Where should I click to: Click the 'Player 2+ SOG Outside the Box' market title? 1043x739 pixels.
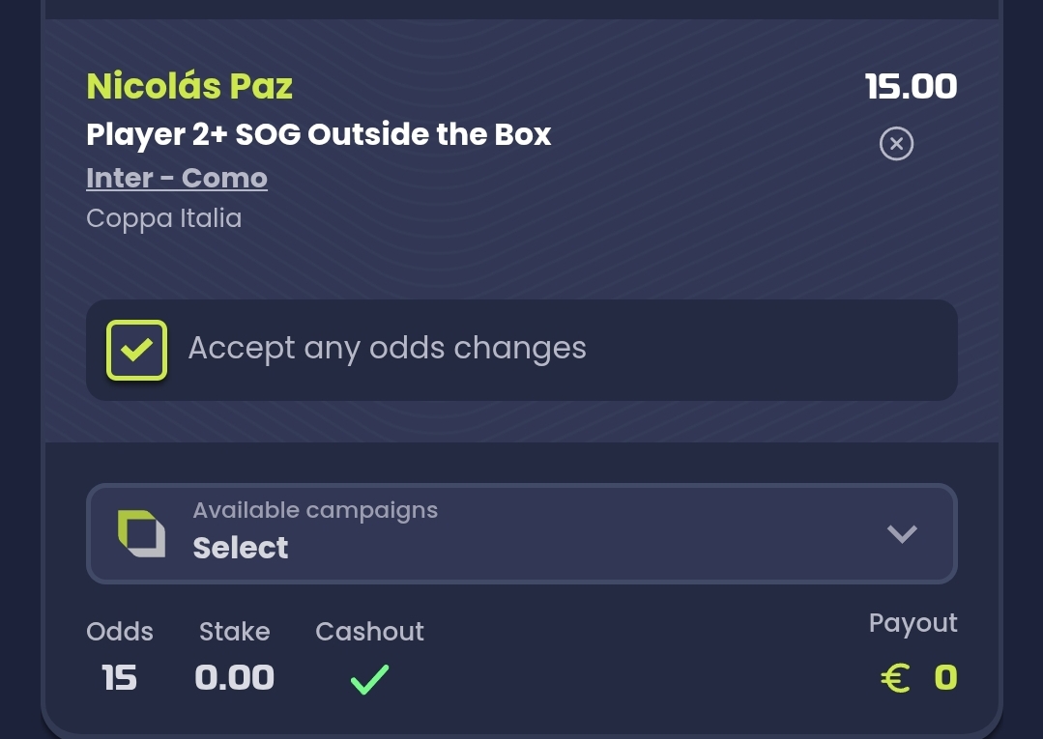pyautogui.click(x=318, y=134)
